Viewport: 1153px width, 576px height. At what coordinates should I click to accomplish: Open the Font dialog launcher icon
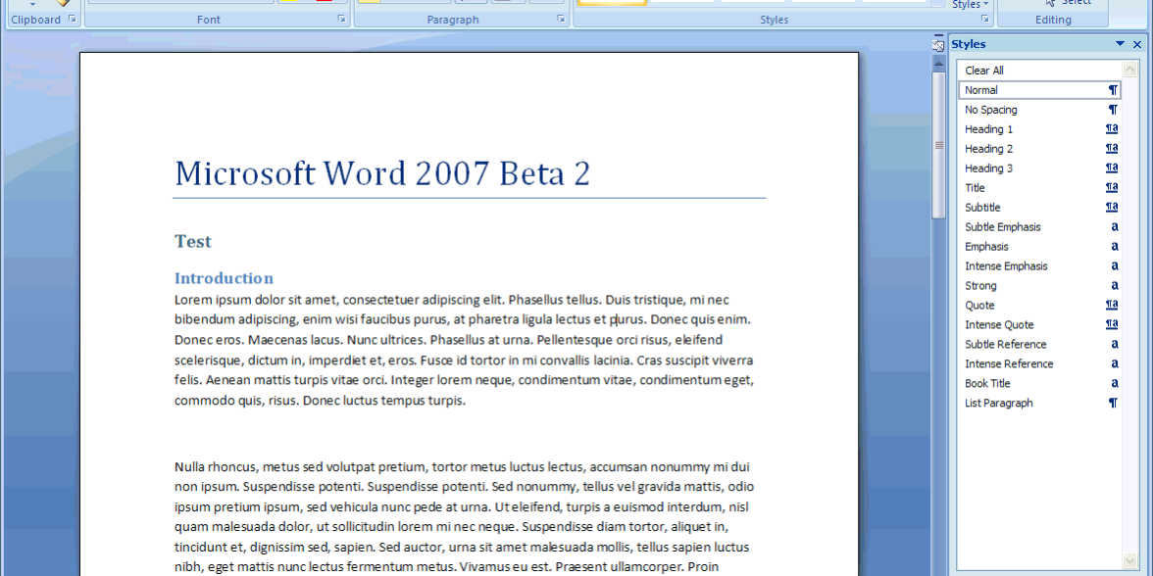[342, 20]
